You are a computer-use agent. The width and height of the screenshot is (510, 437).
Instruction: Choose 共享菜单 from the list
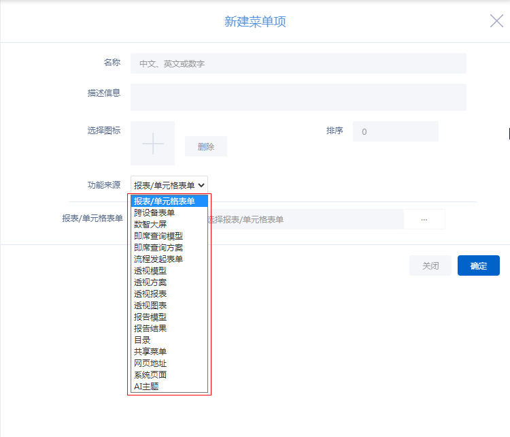coord(150,351)
